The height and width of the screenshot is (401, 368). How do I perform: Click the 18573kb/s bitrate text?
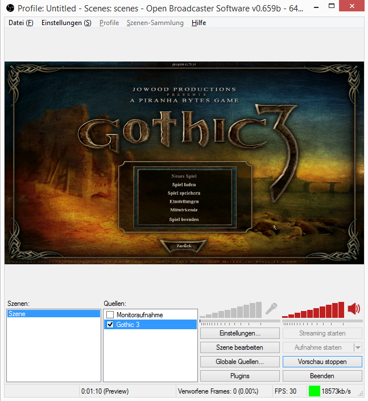(x=336, y=391)
